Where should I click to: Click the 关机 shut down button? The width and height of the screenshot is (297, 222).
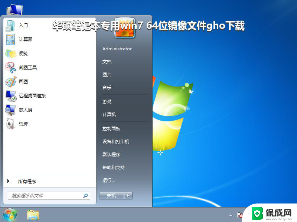tap(112, 196)
